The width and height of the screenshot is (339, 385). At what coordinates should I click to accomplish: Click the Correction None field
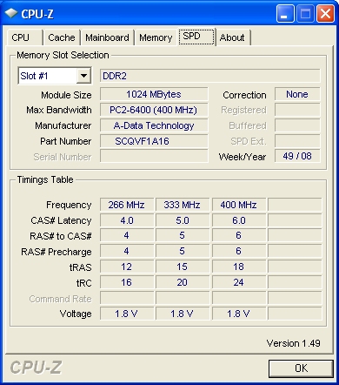297,94
